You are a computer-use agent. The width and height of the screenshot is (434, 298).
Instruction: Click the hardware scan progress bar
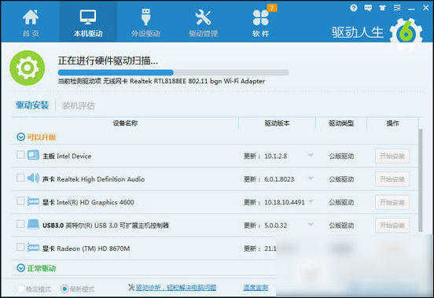174,72
